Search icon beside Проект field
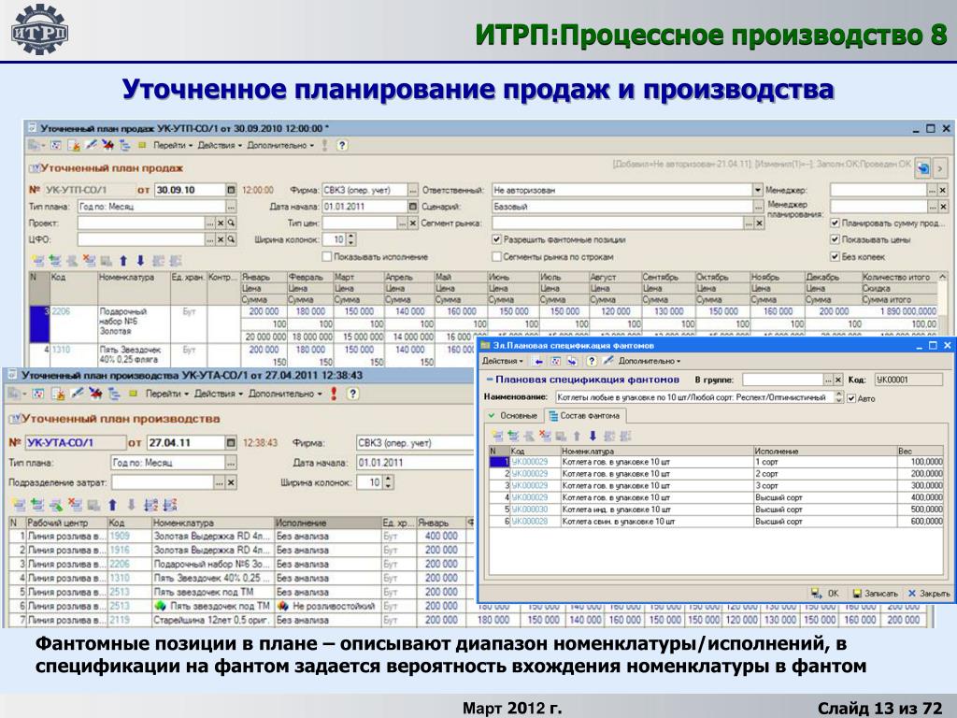 [x=232, y=223]
